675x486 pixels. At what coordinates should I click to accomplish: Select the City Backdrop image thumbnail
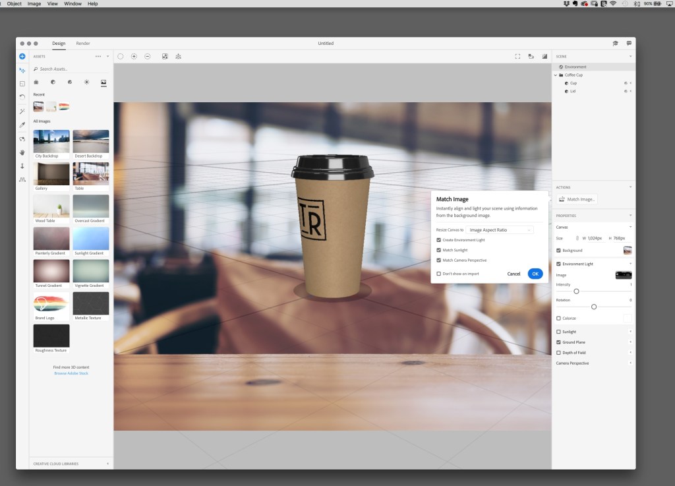click(x=52, y=141)
